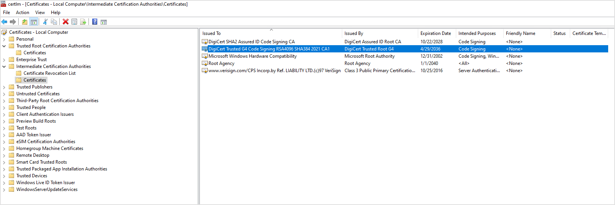Viewport: 615px width, 205px height.
Task: Click Microsoft Root Authority issuer cell
Action: (x=370, y=56)
